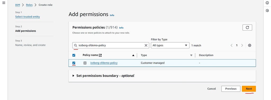
Task: Open Info link next to Permissions policies
Action: (x=121, y=28)
